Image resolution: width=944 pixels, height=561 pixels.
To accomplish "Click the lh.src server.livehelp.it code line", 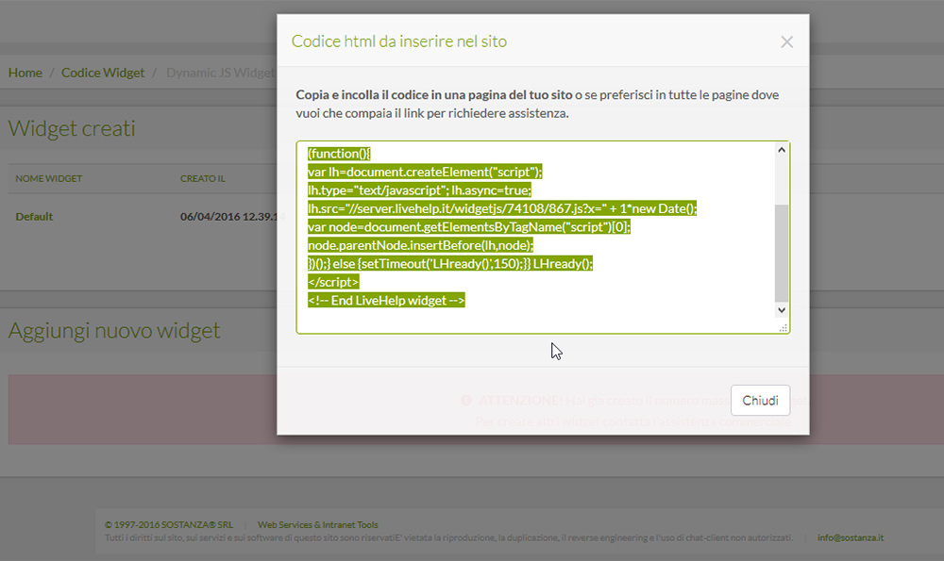I will point(502,208).
